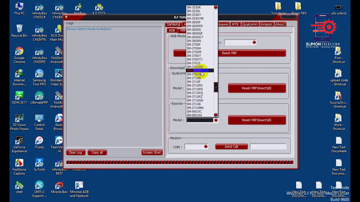Launch Samsung Tool PRO shortcut

pos(39,77)
